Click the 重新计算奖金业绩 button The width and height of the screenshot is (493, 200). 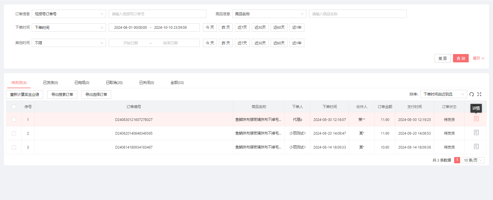point(25,94)
